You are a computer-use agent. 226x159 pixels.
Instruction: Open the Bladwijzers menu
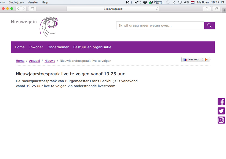[16, 2]
